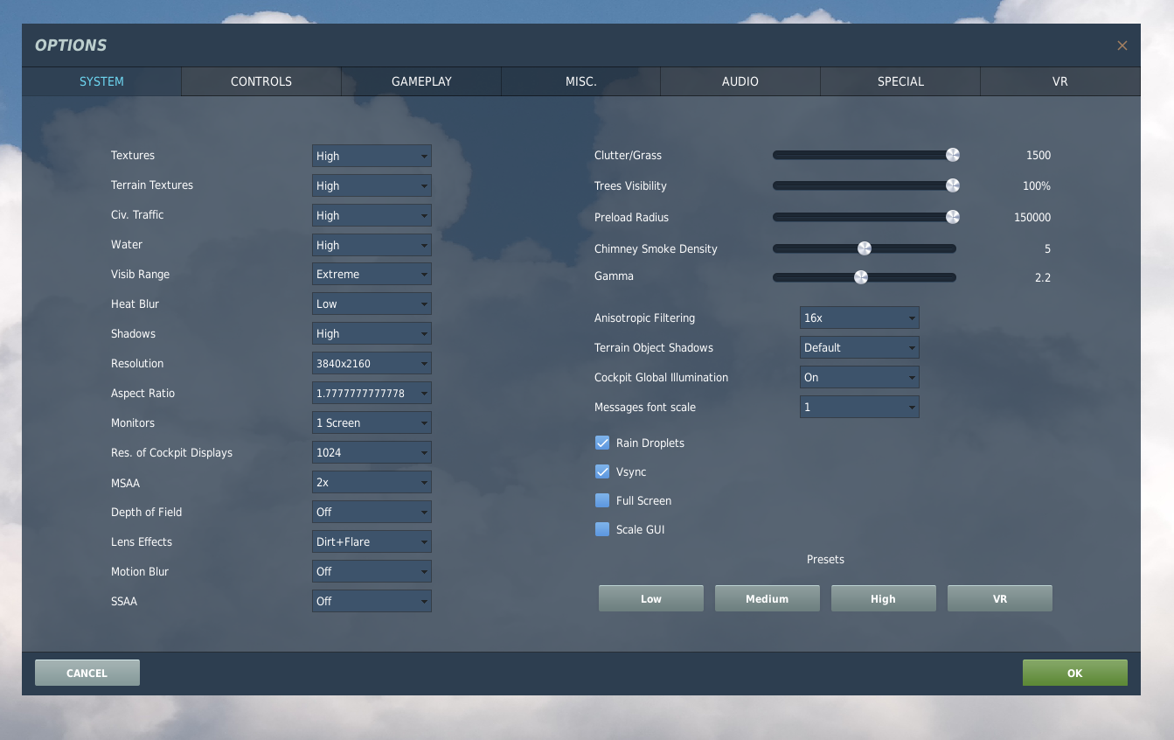Click the Preload Radius slider handle
This screenshot has width=1174, height=740.
(x=953, y=217)
